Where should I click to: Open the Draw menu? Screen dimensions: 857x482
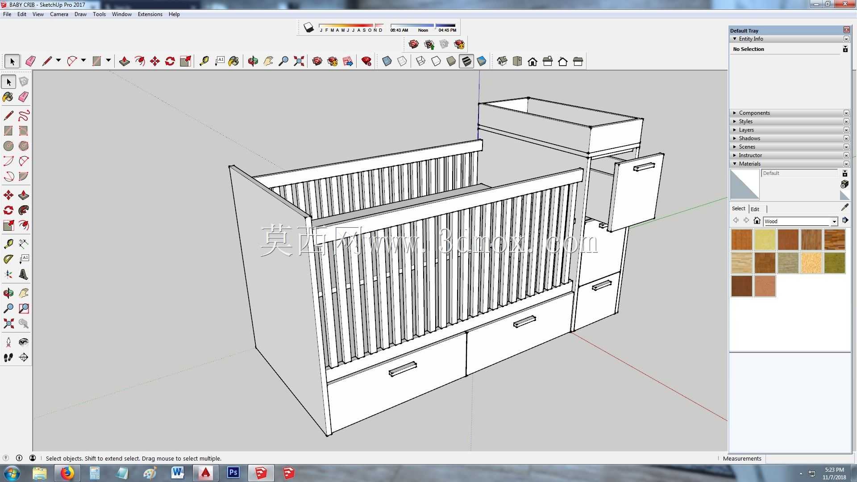(80, 14)
